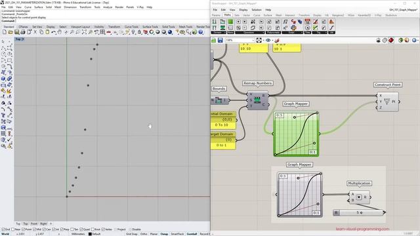The image size is (420, 236).
Task: Select the Pan hand tool in Rhino
Action: pyautogui.click(x=60, y=32)
